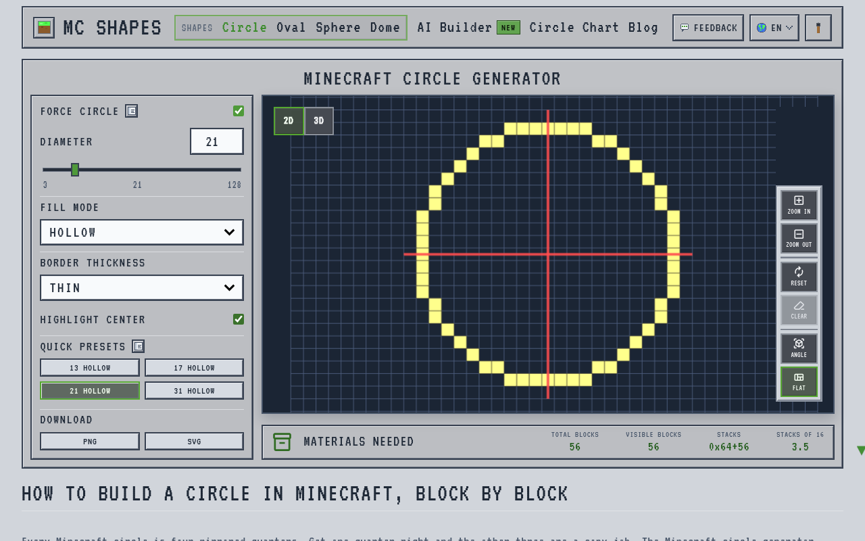The width and height of the screenshot is (865, 541).
Task: Select the Flat view mode
Action: (799, 381)
